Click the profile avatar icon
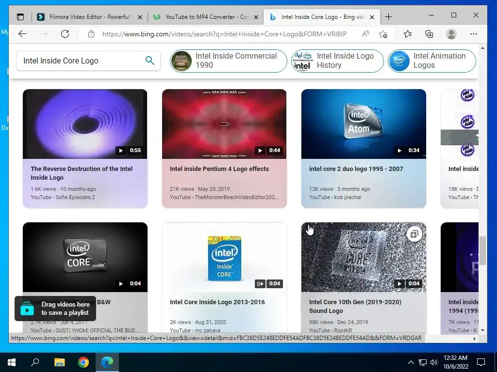This screenshot has height=372, width=497. pyautogui.click(x=451, y=34)
